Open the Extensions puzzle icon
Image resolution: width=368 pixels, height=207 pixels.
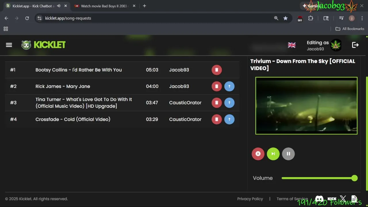310,18
